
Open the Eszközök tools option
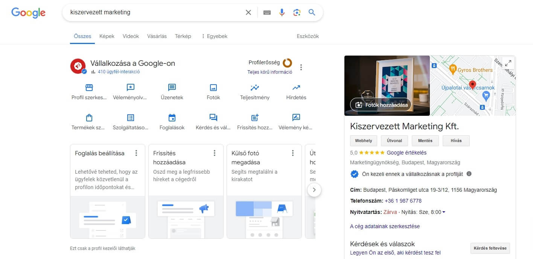coord(308,36)
